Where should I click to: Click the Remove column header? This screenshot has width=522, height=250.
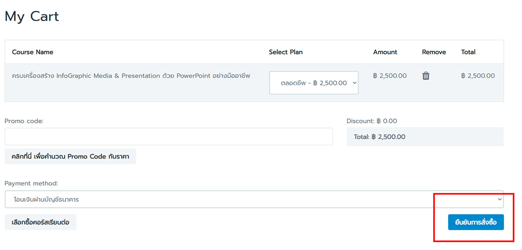(x=434, y=52)
